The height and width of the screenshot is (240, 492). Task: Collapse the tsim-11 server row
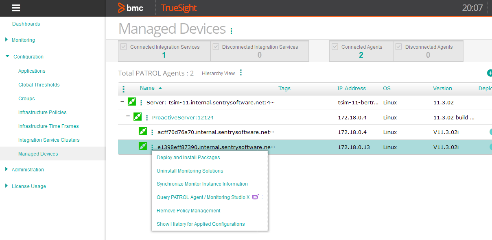[x=121, y=102]
